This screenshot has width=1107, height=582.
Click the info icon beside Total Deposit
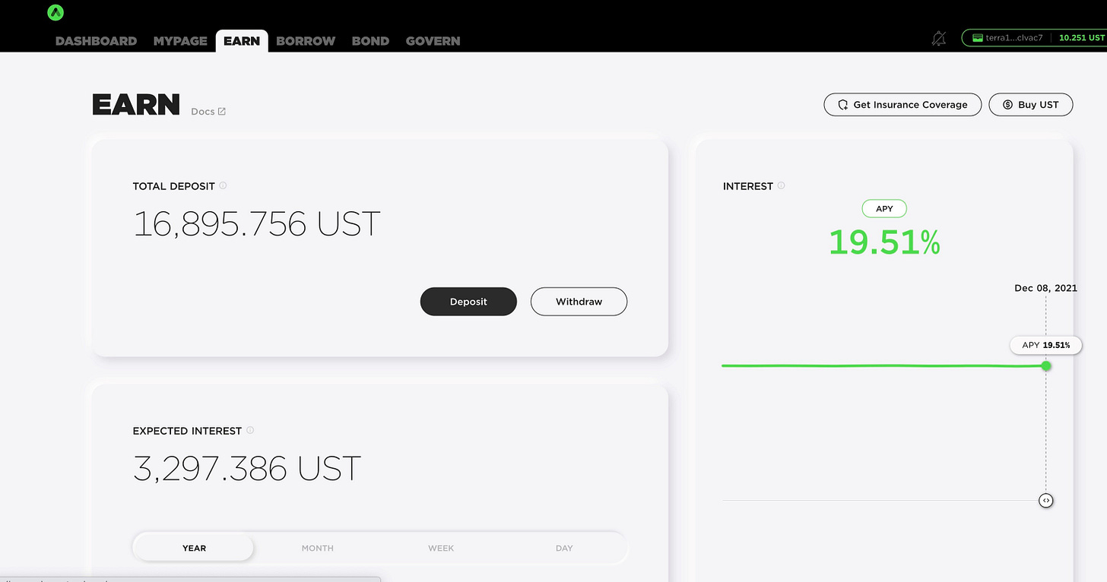[x=223, y=185]
